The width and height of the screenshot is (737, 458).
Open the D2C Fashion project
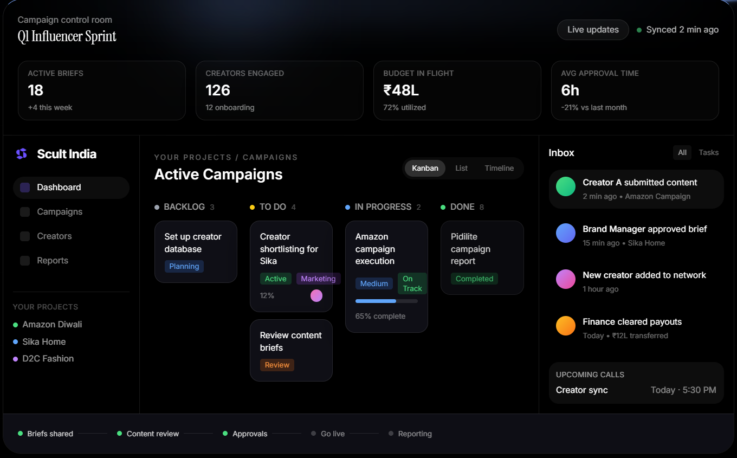(48, 359)
